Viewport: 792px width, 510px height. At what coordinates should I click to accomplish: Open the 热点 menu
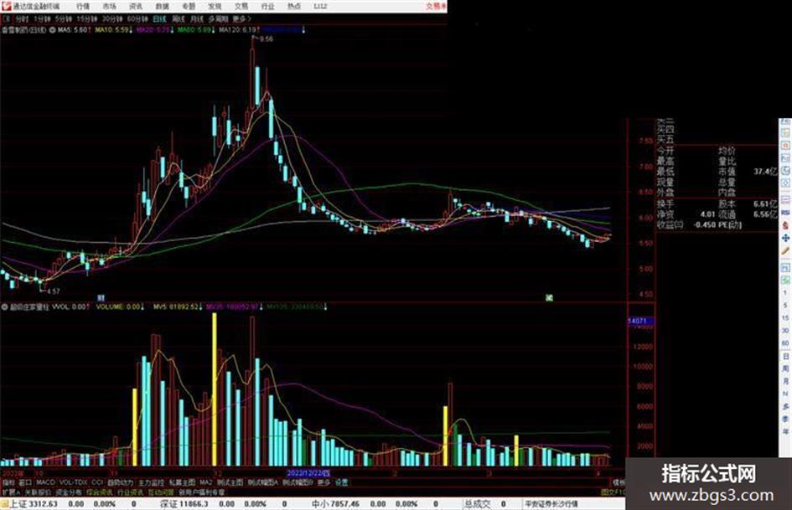click(x=293, y=7)
